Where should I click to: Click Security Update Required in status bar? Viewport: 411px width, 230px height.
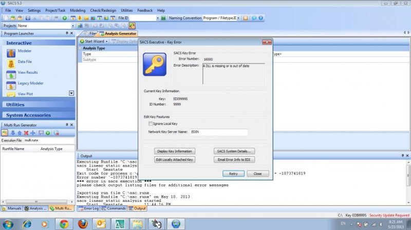[389, 215]
